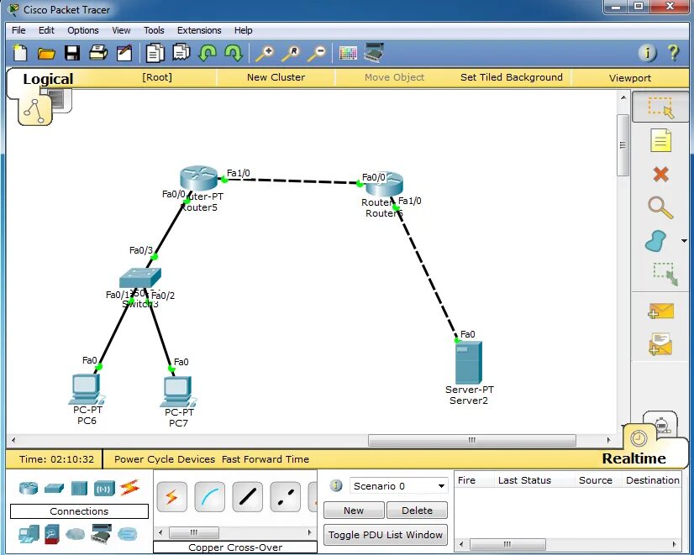Click Power Cycle Devices

(x=164, y=459)
